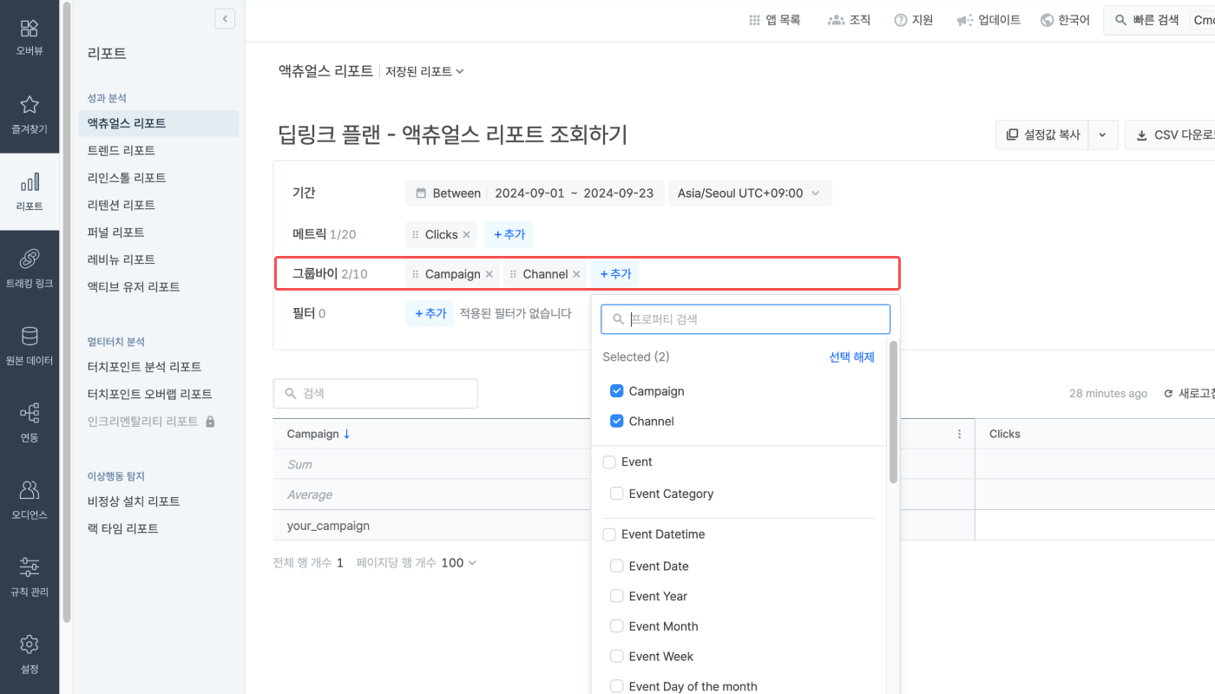This screenshot has width=1215, height=694.
Task: Click the 새로고침 refresh icon
Action: pos(1168,394)
